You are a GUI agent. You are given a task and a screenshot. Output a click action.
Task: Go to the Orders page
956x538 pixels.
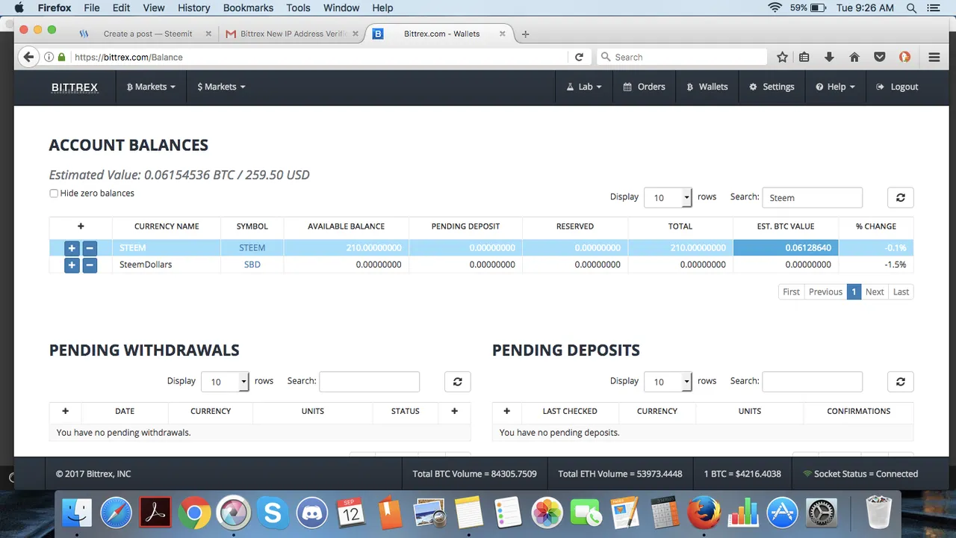click(x=644, y=87)
